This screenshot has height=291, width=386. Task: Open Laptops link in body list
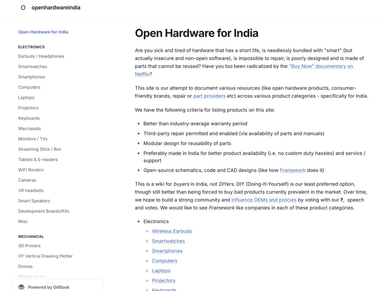pyautogui.click(x=161, y=270)
